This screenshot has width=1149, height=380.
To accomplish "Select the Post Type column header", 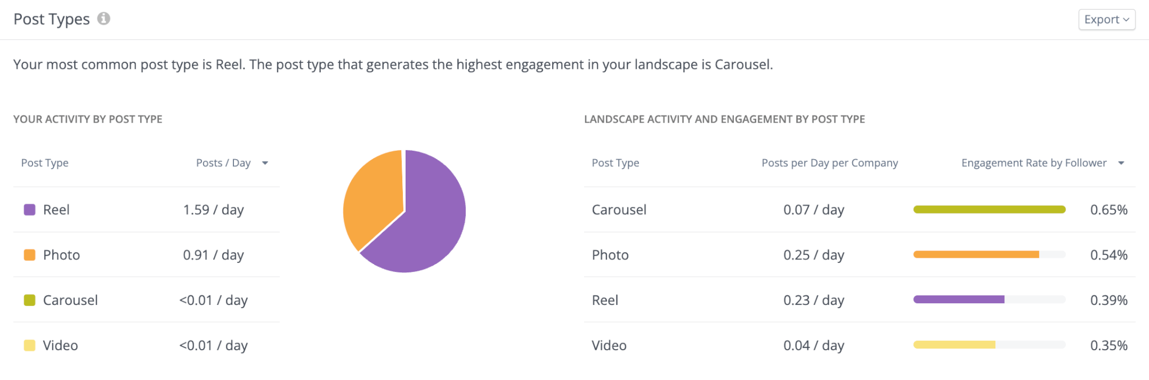I will [x=44, y=163].
